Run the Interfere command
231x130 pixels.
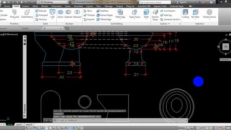click(x=103, y=11)
